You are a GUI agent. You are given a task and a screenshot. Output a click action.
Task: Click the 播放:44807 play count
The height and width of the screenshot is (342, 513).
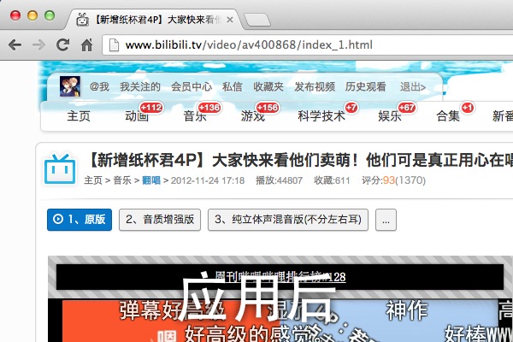(x=279, y=180)
